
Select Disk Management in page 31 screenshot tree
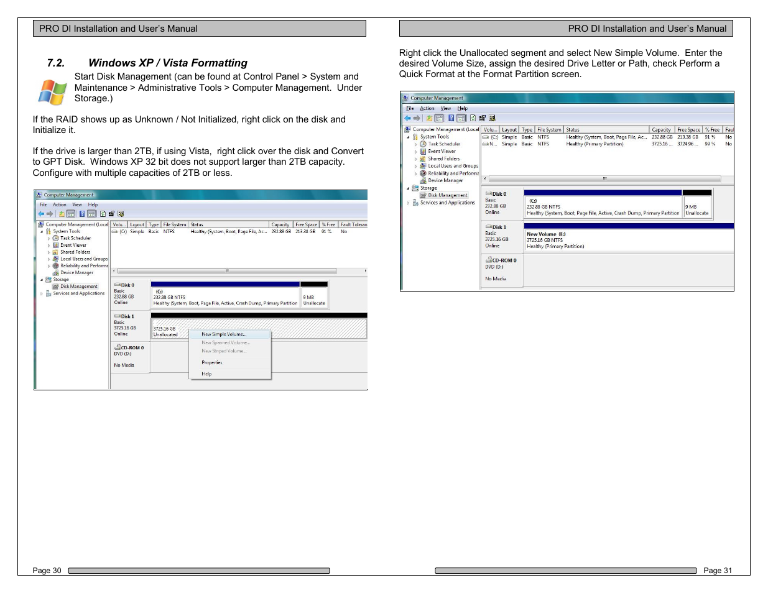pyautogui.click(x=447, y=195)
